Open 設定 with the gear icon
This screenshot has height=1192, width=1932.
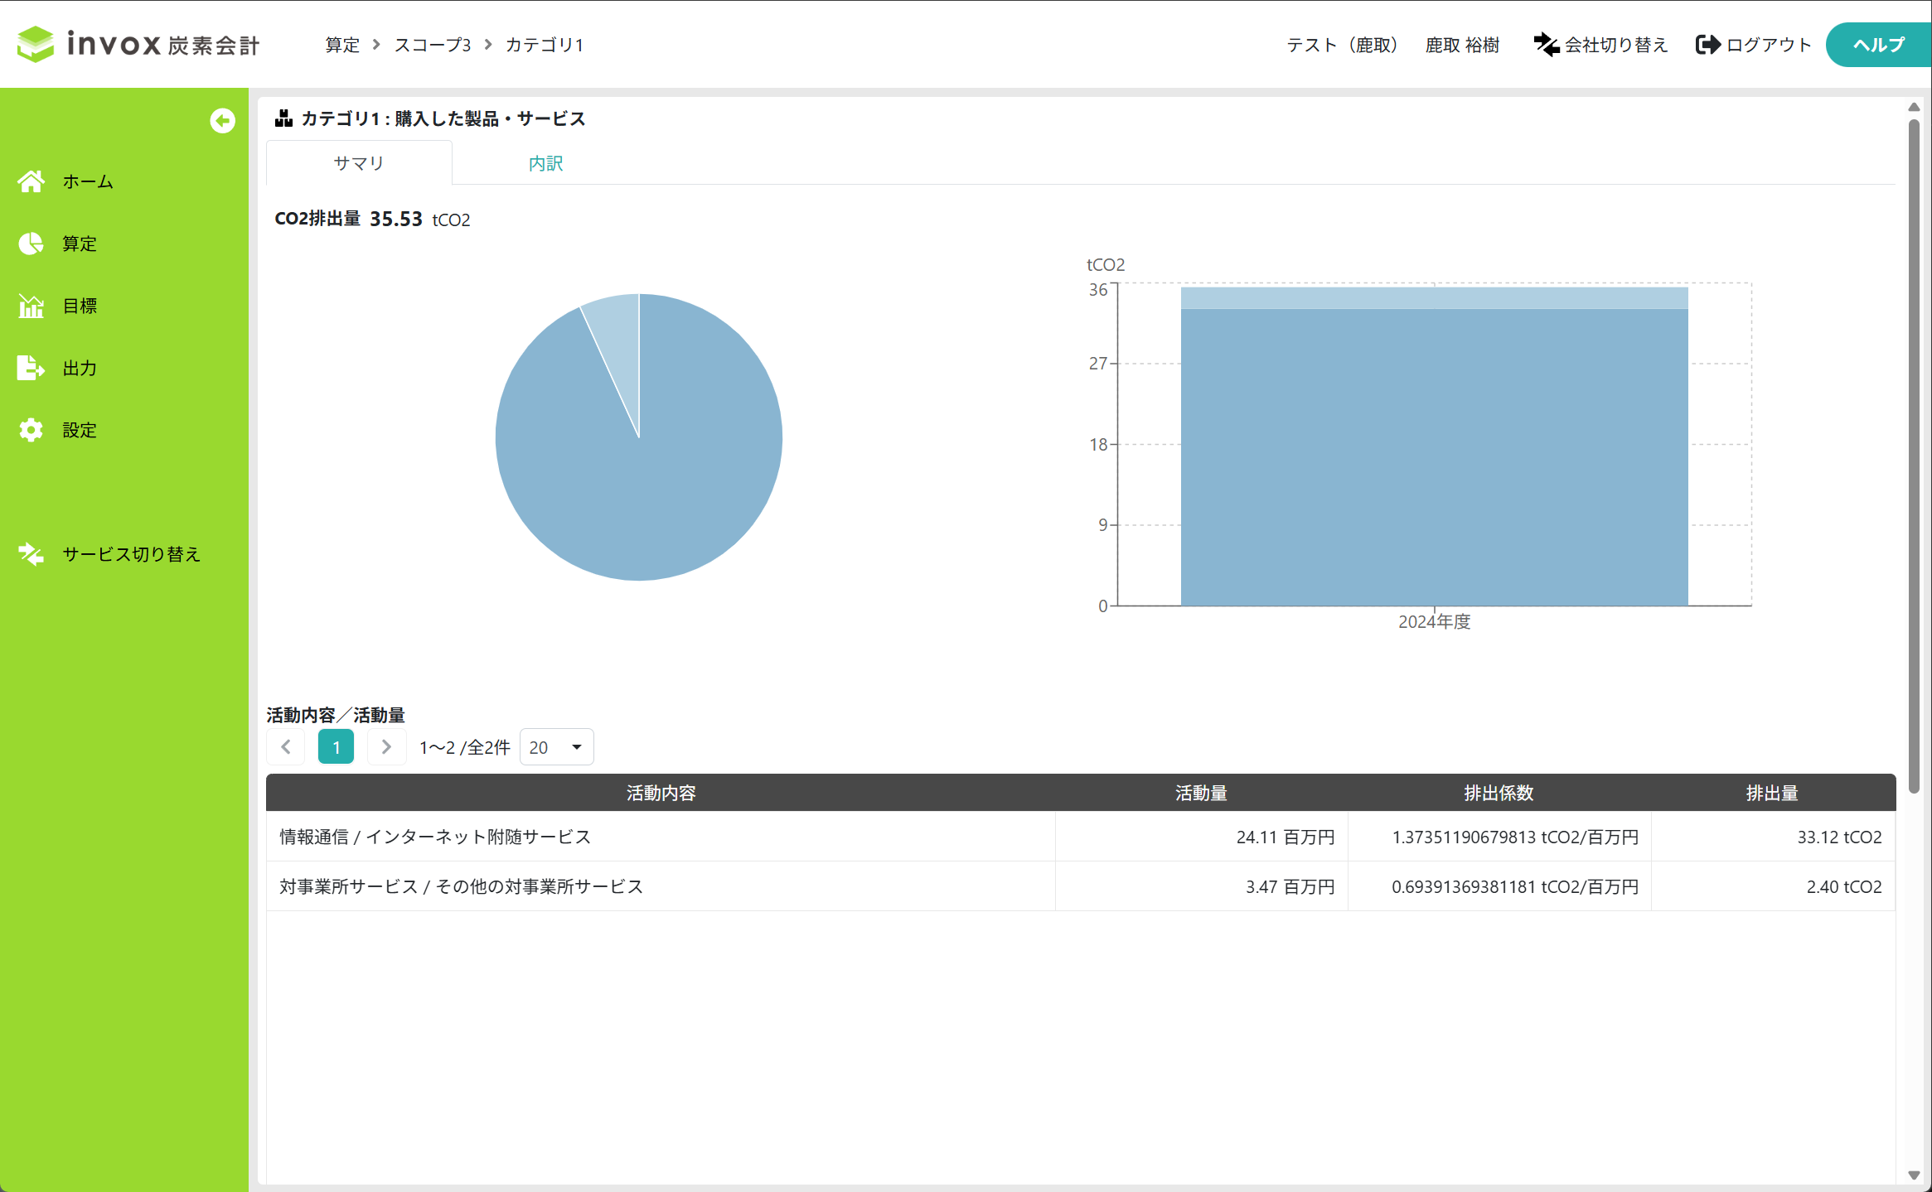(31, 430)
